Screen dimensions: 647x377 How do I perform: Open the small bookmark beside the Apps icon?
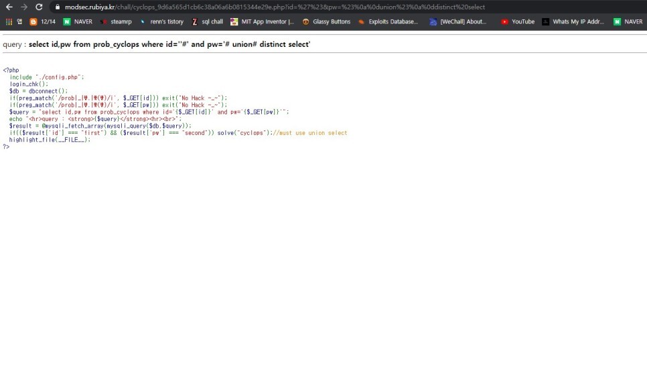click(19, 21)
